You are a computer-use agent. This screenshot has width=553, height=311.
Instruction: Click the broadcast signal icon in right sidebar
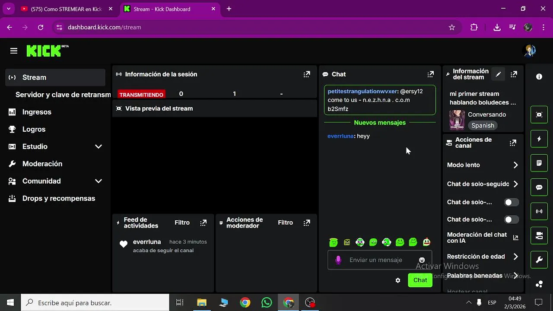pos(539,211)
